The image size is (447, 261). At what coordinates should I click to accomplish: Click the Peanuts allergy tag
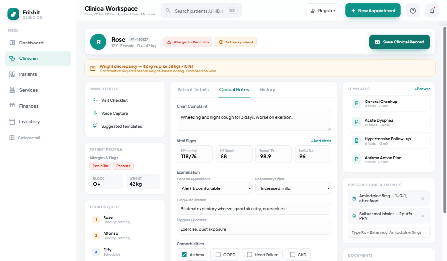pos(123,166)
